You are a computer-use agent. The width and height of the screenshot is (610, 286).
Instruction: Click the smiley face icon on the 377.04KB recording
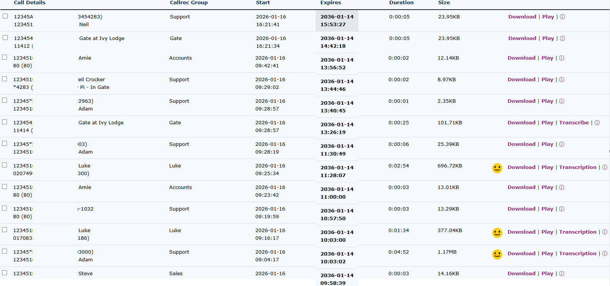point(497,233)
